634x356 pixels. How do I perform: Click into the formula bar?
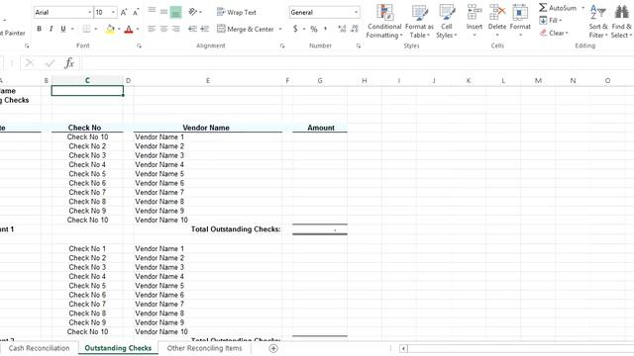[358, 63]
